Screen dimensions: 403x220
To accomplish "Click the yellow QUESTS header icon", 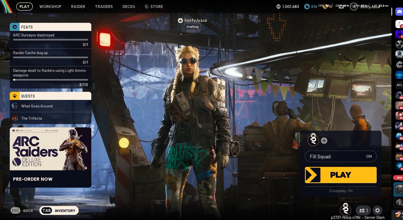I will point(14,96).
